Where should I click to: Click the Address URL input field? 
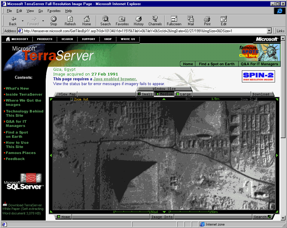[x=145, y=31]
